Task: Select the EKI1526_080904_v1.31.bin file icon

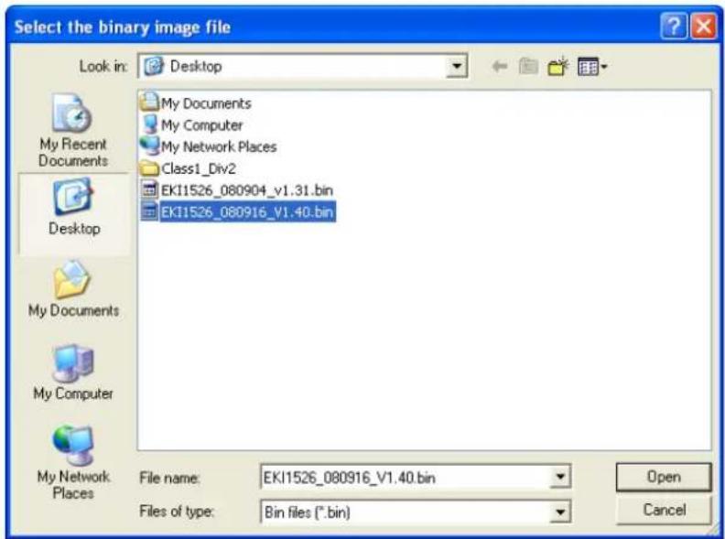Action: click(x=149, y=190)
